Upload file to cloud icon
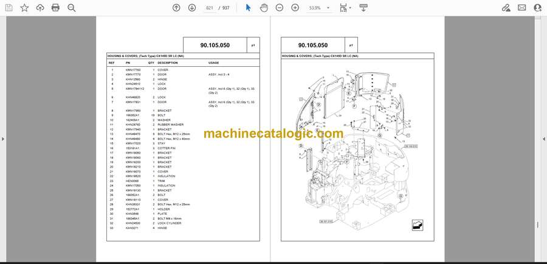This screenshot has width=547, height=264. 40,8
